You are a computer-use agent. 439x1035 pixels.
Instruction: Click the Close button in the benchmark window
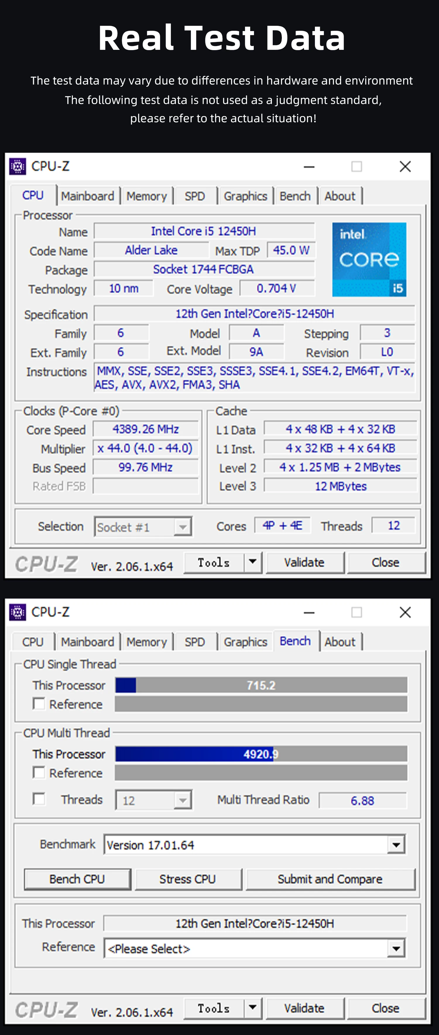point(386,1008)
